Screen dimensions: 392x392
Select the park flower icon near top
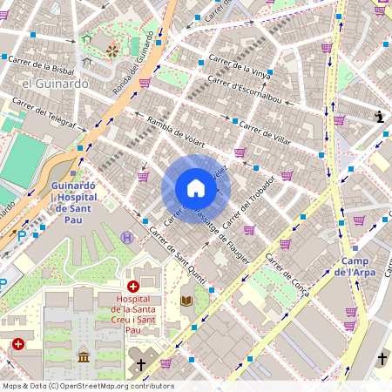[x=112, y=51]
